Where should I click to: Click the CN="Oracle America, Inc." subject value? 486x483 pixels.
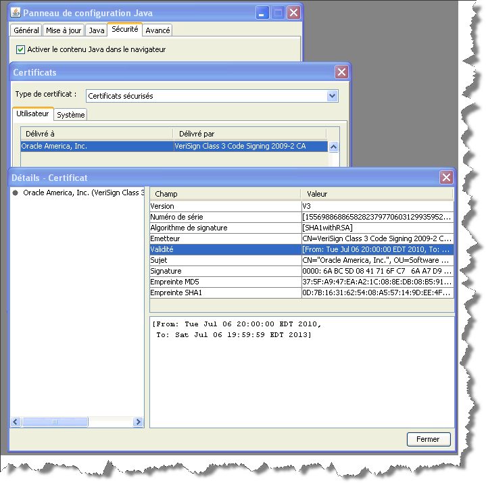[378, 261]
